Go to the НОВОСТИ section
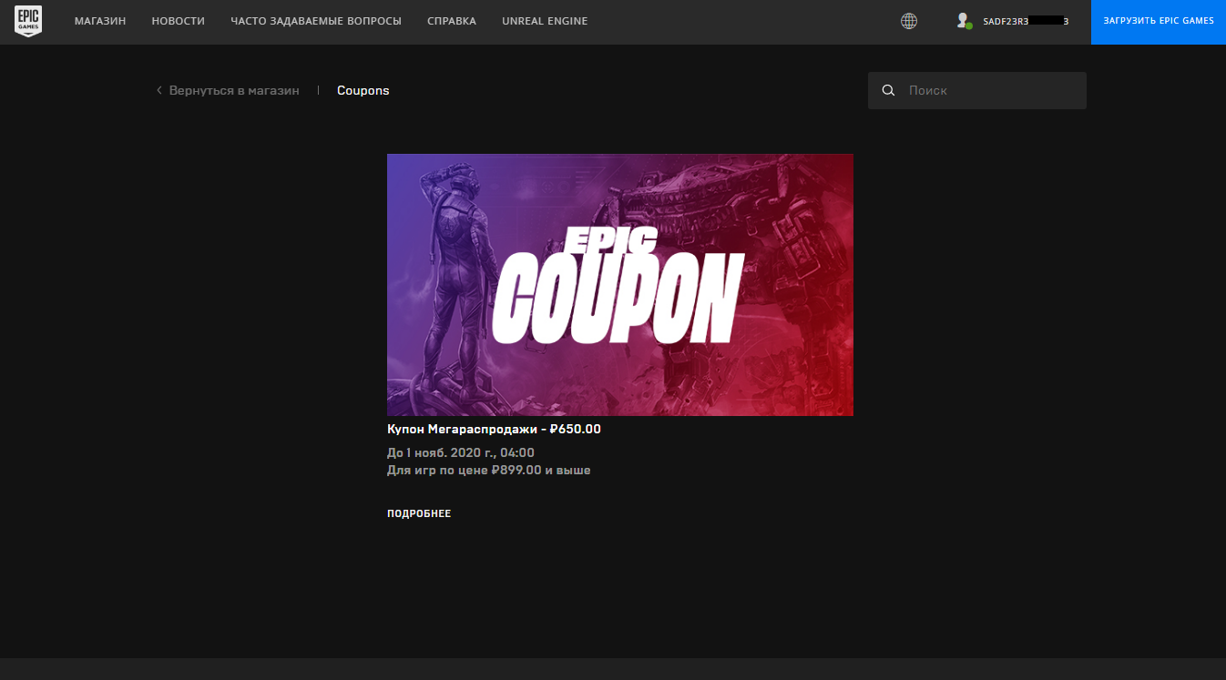The width and height of the screenshot is (1226, 680). pyautogui.click(x=178, y=21)
